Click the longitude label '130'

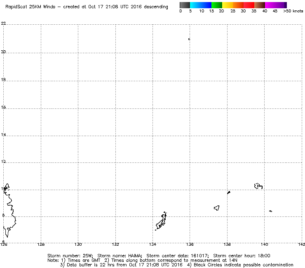tap(78, 244)
